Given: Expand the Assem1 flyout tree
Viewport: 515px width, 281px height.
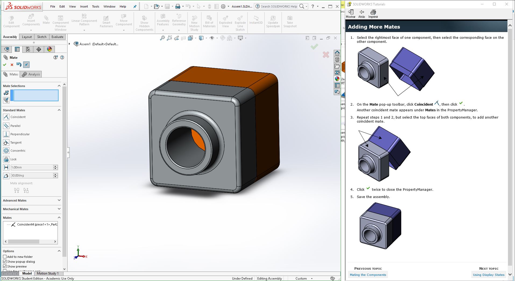Looking at the screenshot, I should 70,44.
